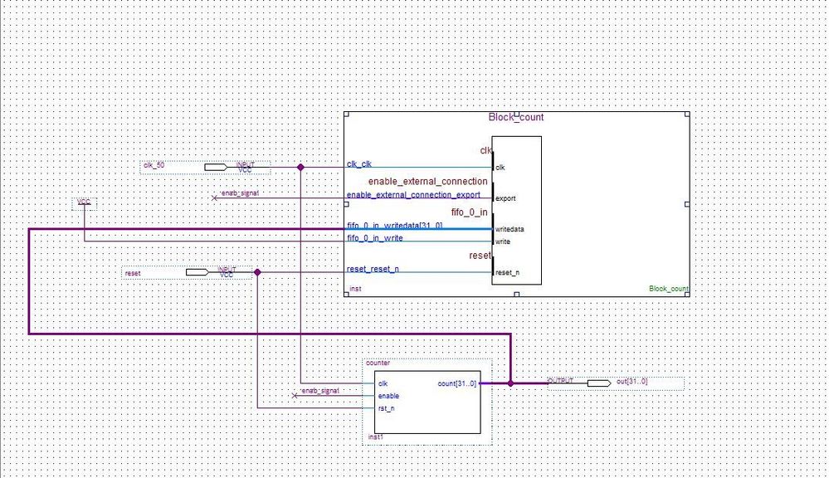The width and height of the screenshot is (829, 478).
Task: Click the reset_reset_n port label
Action: [x=373, y=269]
